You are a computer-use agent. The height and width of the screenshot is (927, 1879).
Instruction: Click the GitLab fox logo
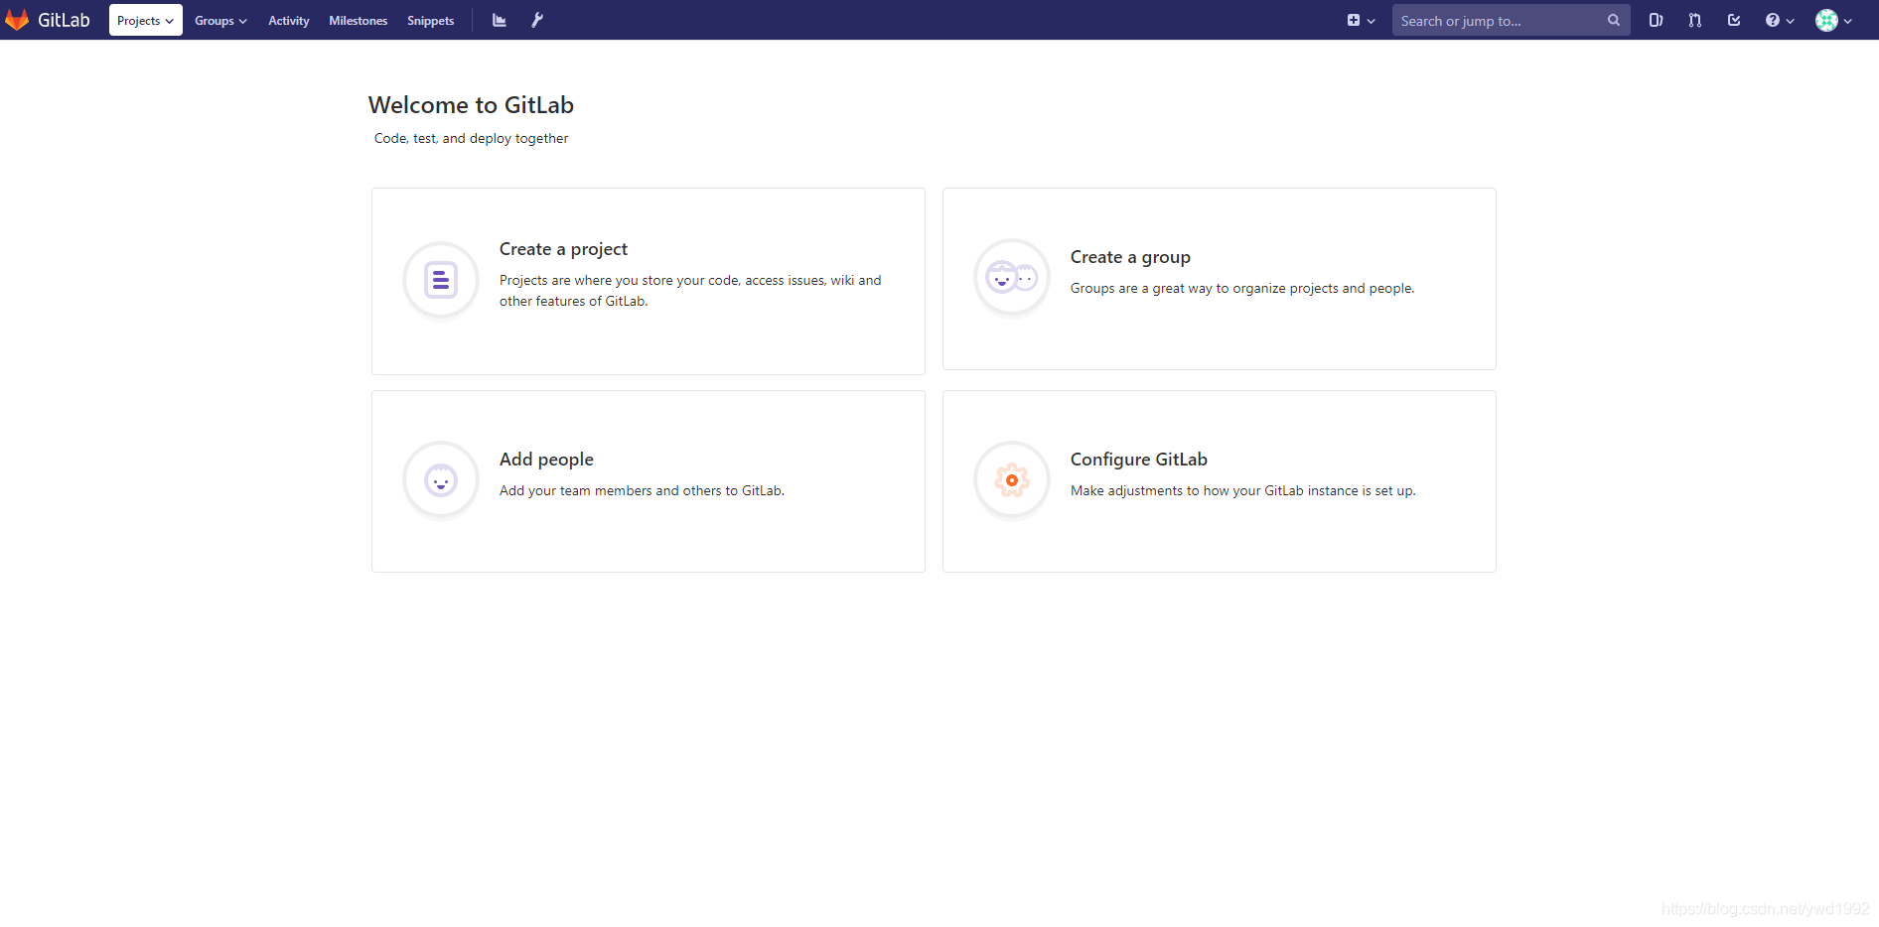pyautogui.click(x=17, y=20)
